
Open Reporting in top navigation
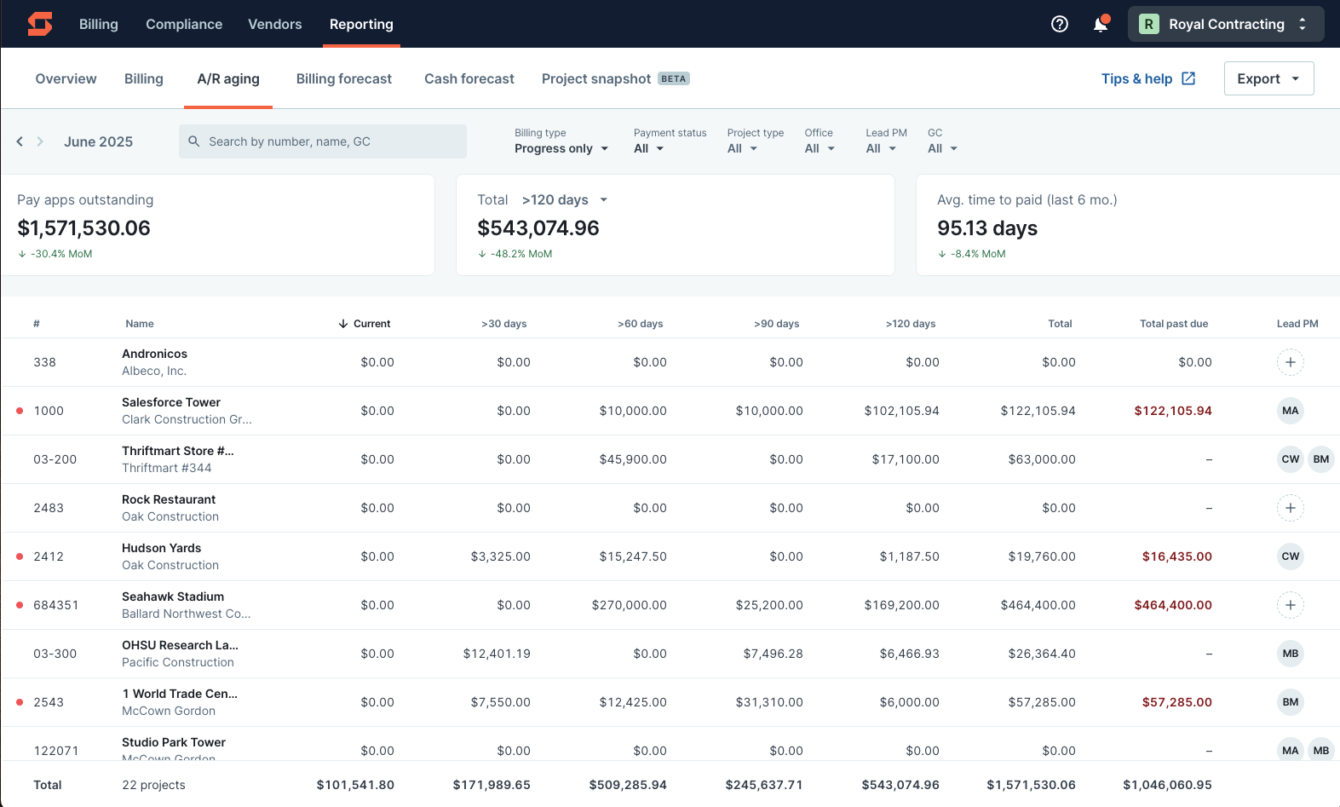tap(361, 24)
